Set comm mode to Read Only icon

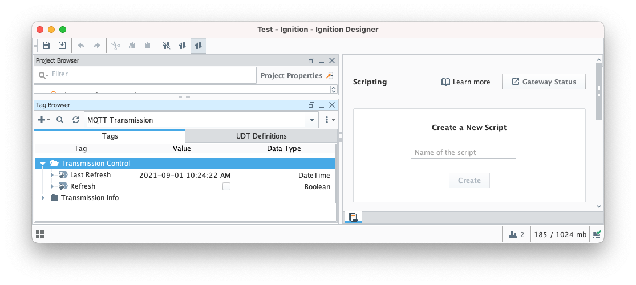click(x=183, y=46)
